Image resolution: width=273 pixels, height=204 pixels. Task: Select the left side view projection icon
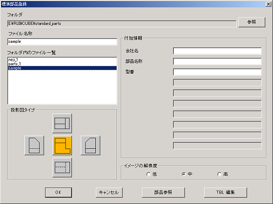34,145
